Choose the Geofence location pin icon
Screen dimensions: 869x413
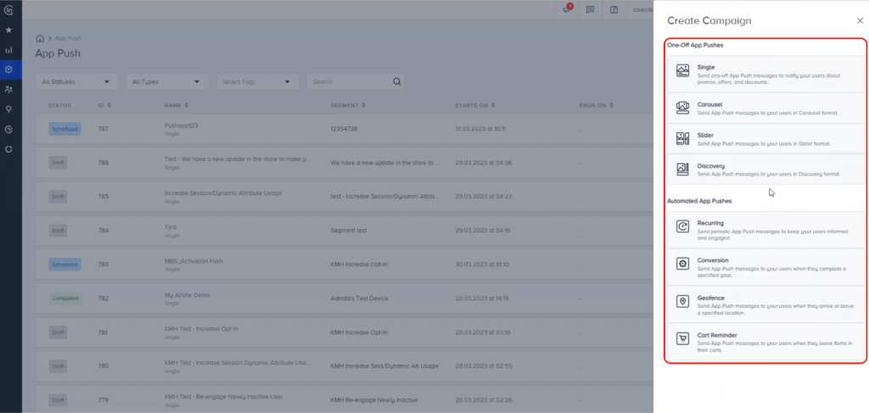(x=682, y=301)
